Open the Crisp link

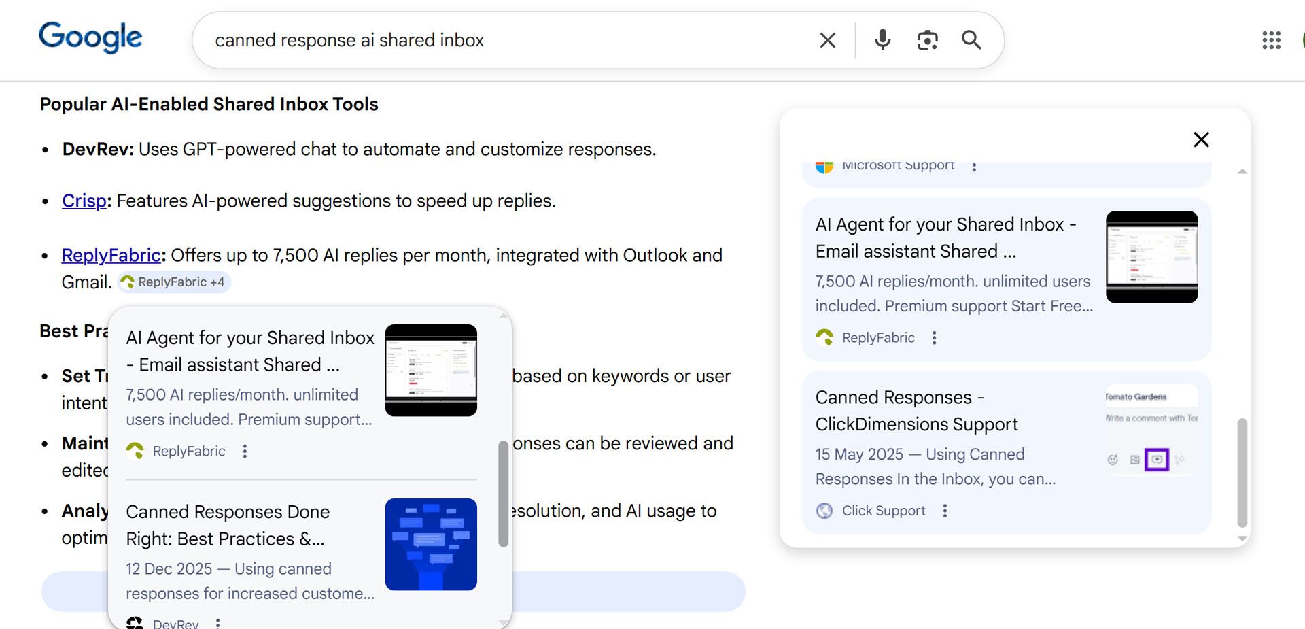pos(84,201)
